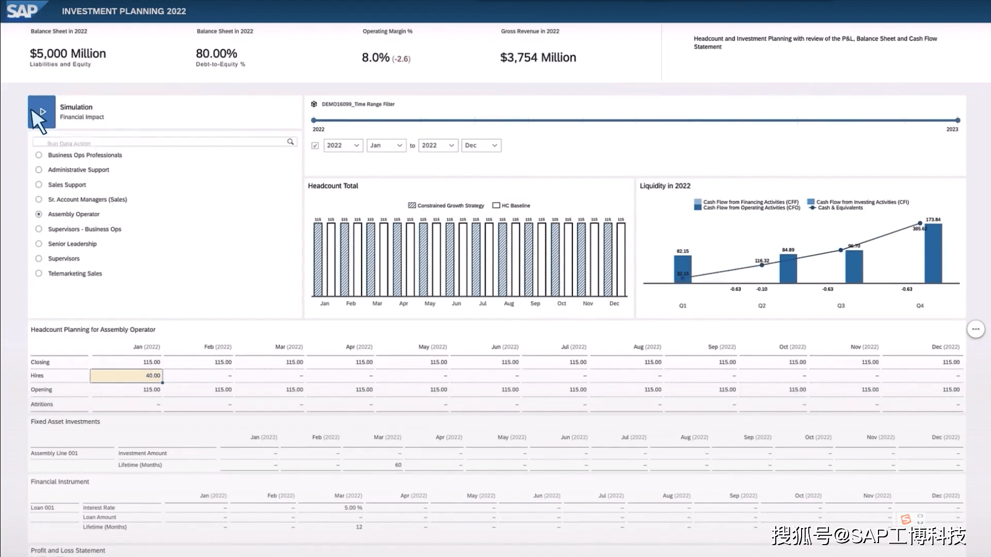The image size is (991, 557).
Task: Toggle the time range filter checkbox
Action: point(315,145)
